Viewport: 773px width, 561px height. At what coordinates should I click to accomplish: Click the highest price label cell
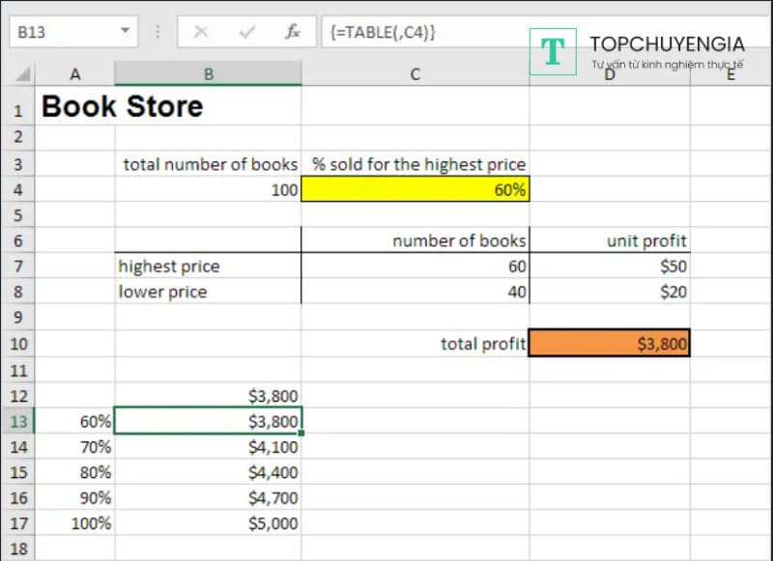point(208,266)
